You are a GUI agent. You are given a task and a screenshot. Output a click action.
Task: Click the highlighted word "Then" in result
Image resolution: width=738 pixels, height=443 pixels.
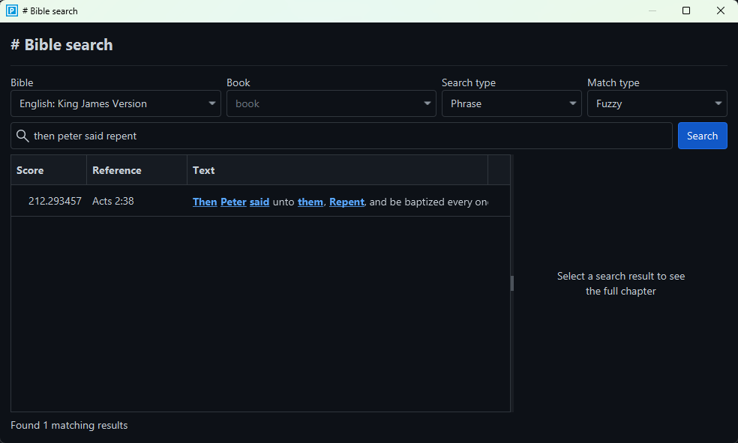pos(205,202)
